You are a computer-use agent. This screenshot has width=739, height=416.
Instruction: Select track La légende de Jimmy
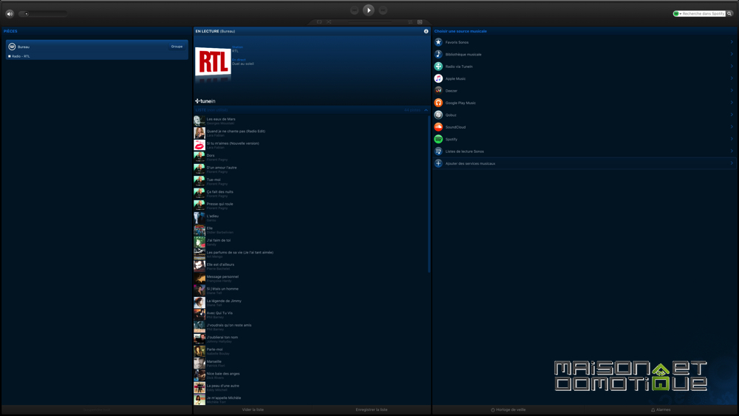(x=311, y=302)
